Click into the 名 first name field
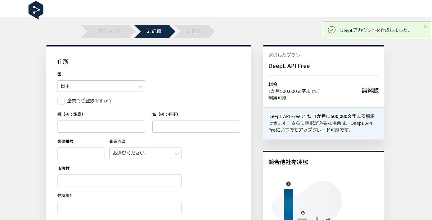The width and height of the screenshot is (432, 220). point(196,127)
